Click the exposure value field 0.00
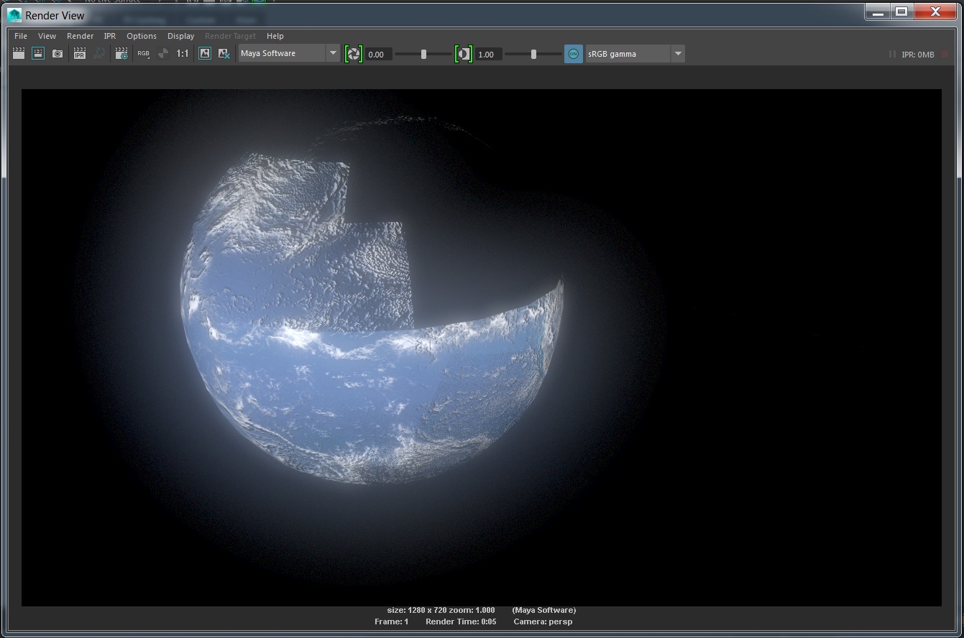The height and width of the screenshot is (638, 964). tap(379, 55)
